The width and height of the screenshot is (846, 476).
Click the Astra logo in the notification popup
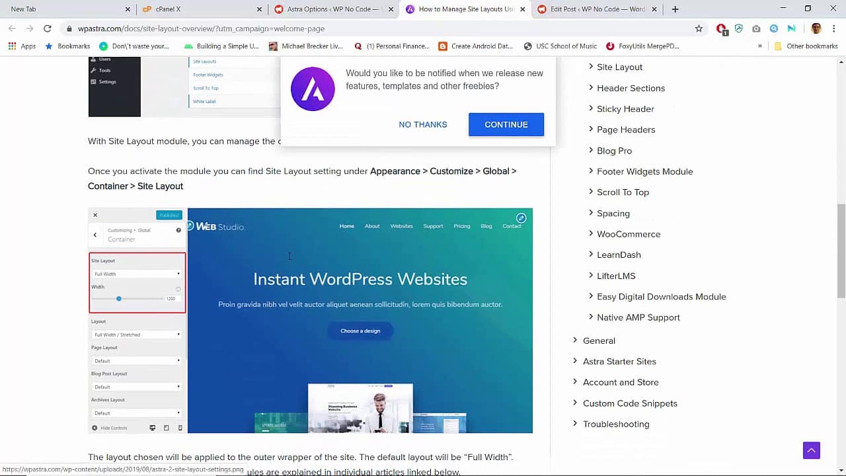click(x=312, y=89)
